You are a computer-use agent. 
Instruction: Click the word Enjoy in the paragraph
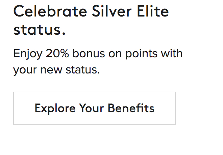coord(28,54)
